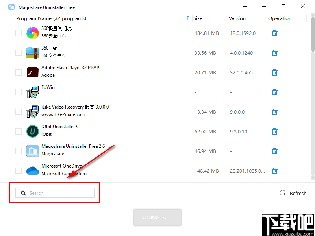315x236 pixels.
Task: Click the search magnifier icon
Action: (x=23, y=193)
